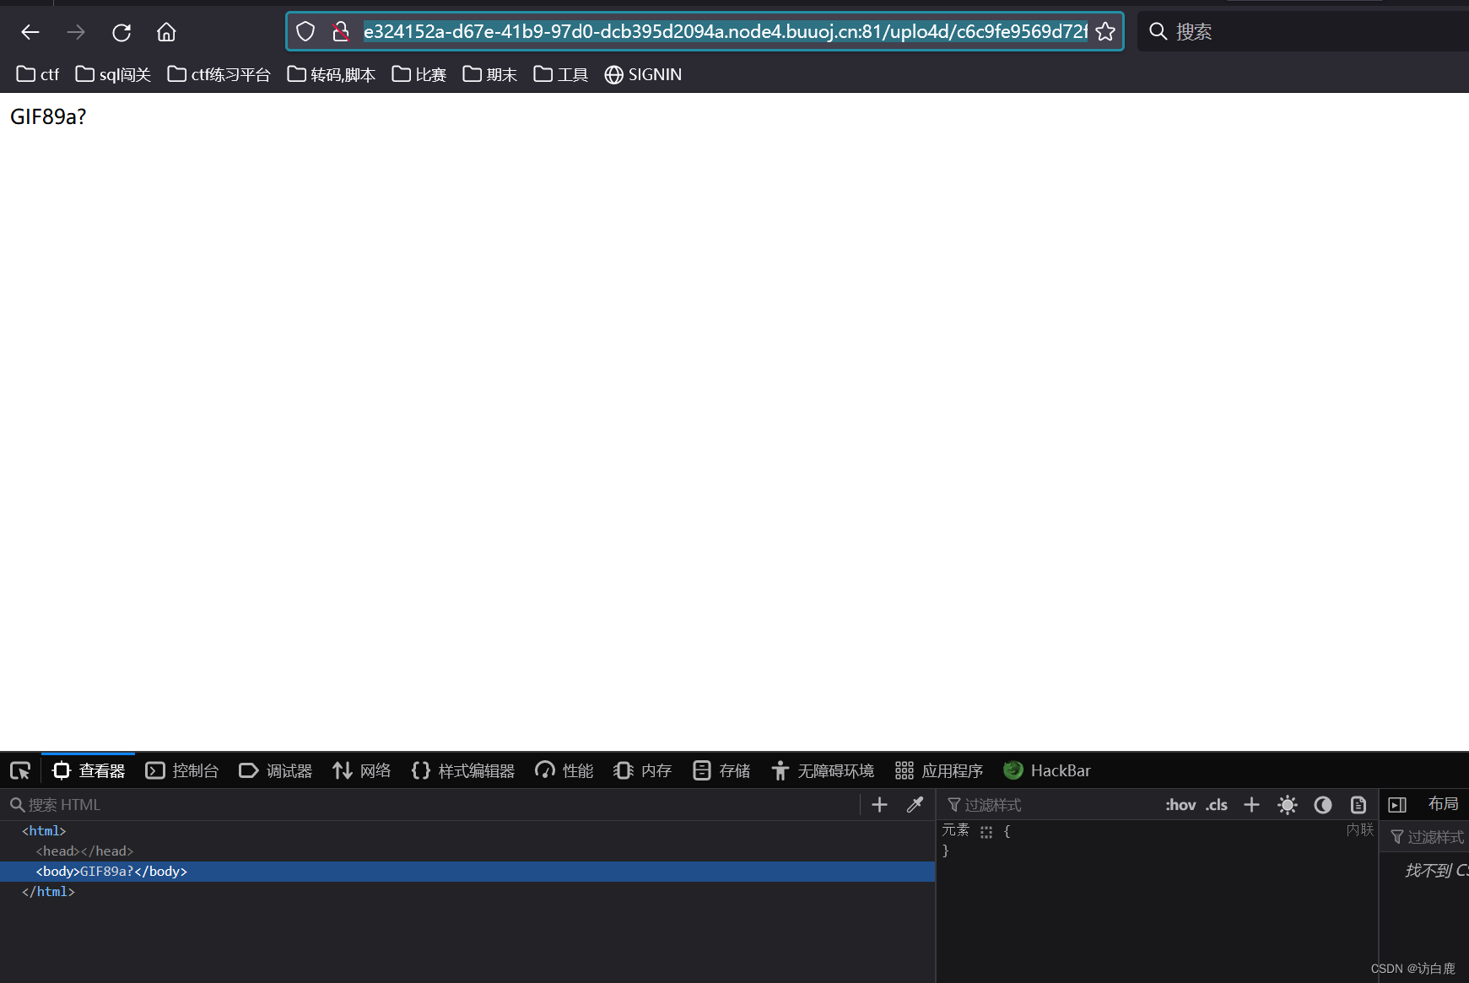Bookmark this page with the star
This screenshot has width=1469, height=983.
point(1105,31)
